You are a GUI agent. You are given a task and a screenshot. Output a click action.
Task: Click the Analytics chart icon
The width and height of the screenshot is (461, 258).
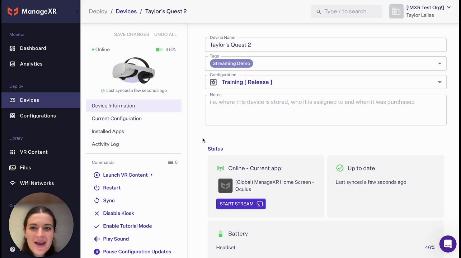tap(13, 64)
